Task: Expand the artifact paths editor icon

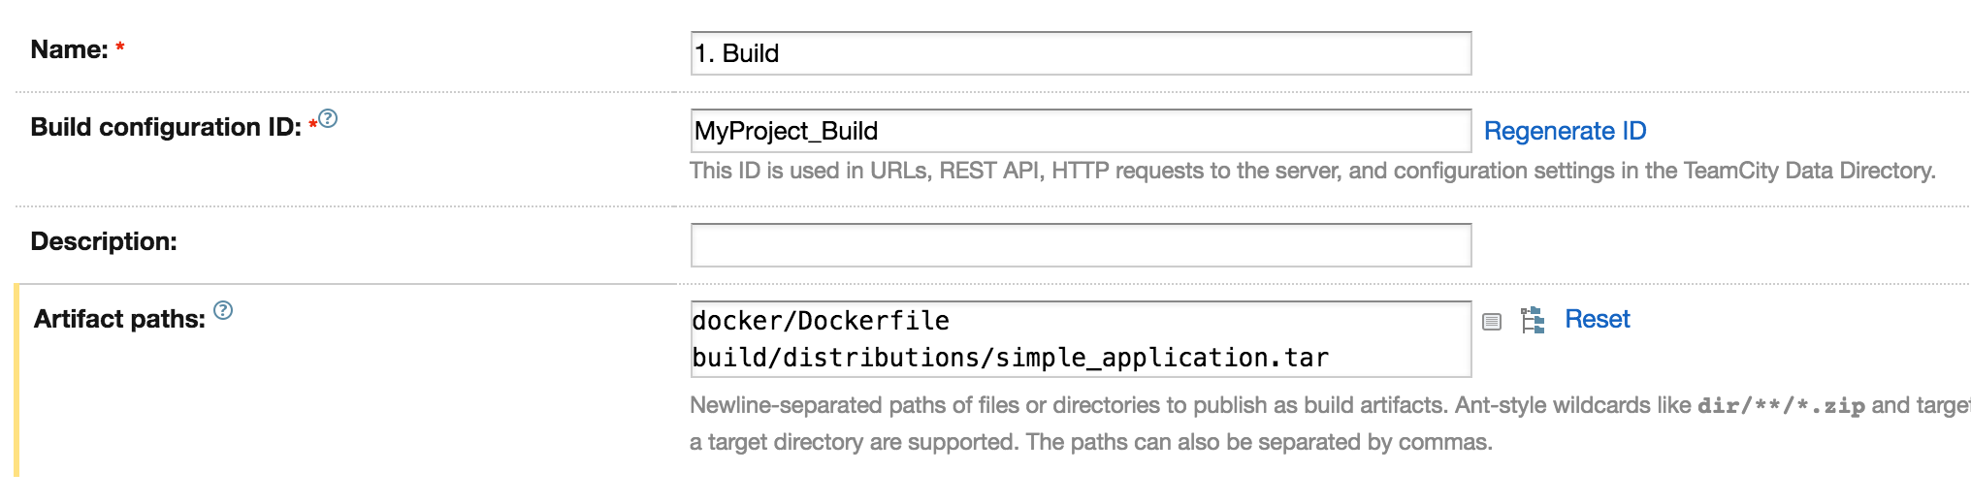Action: pyautogui.click(x=1492, y=322)
